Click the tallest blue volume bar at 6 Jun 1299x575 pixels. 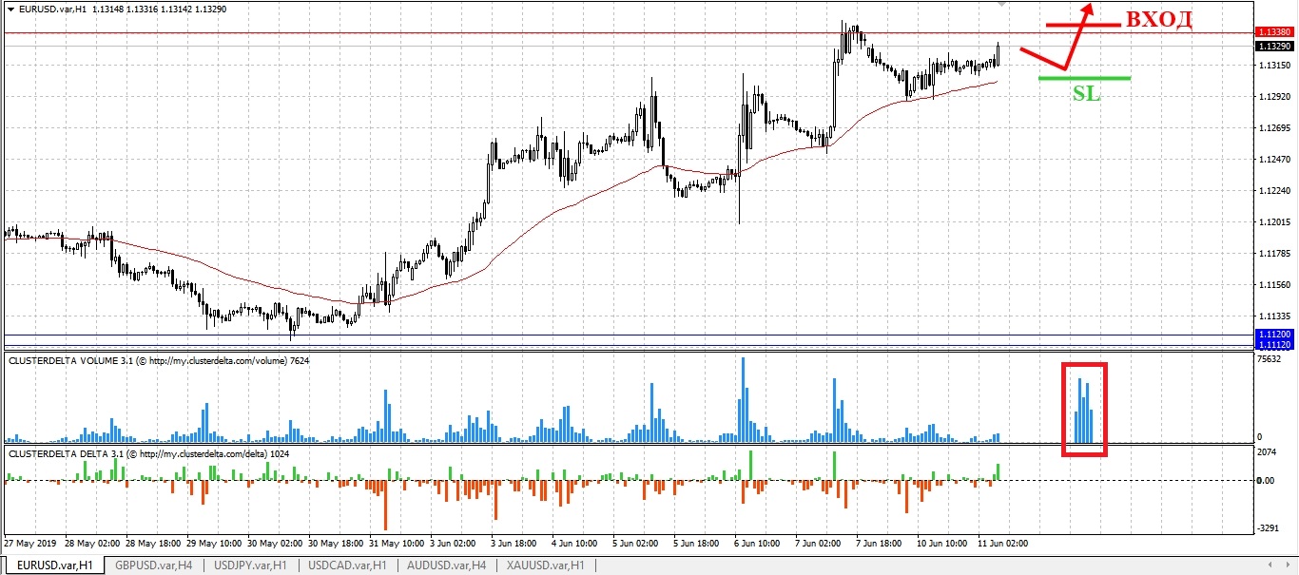pyautogui.click(x=743, y=399)
